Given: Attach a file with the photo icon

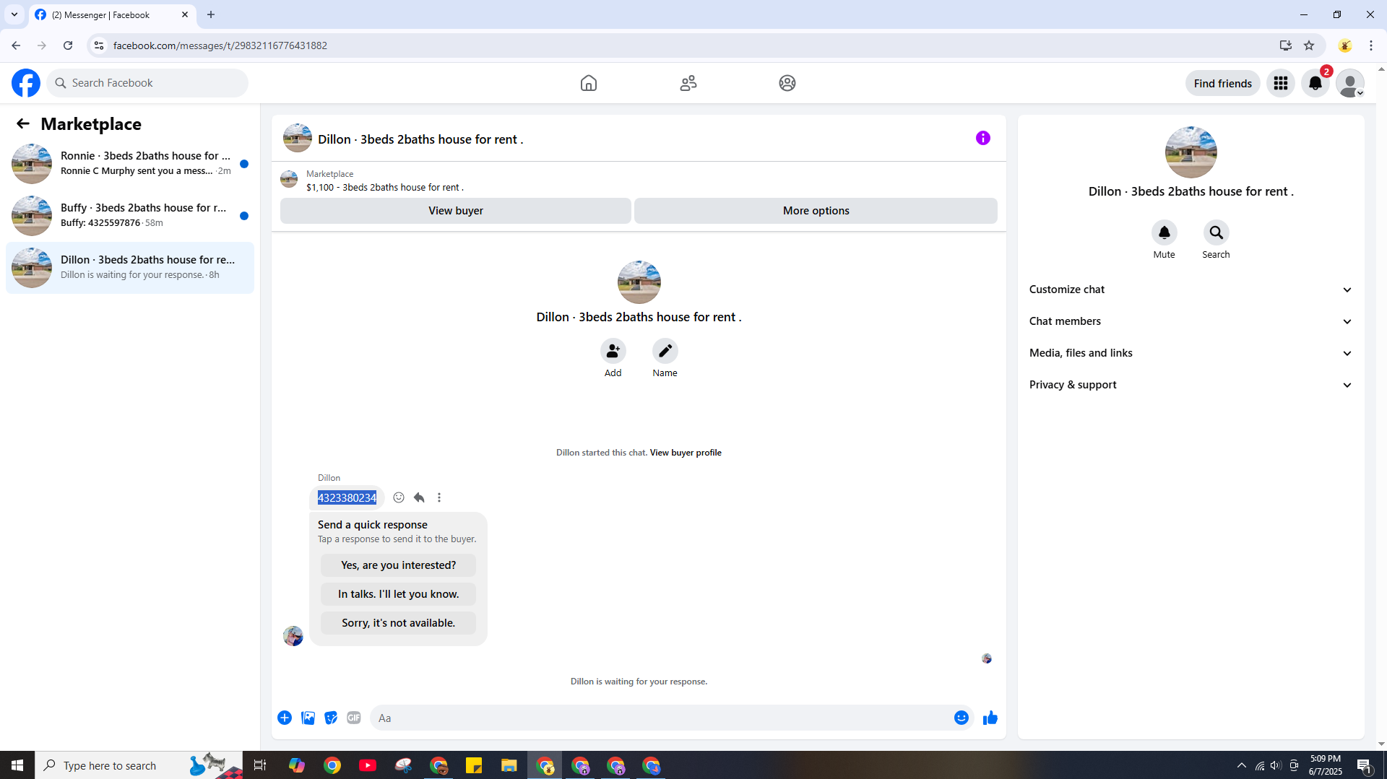Looking at the screenshot, I should [308, 718].
